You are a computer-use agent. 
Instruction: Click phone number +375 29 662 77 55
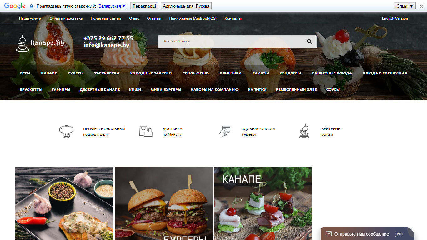point(108,38)
